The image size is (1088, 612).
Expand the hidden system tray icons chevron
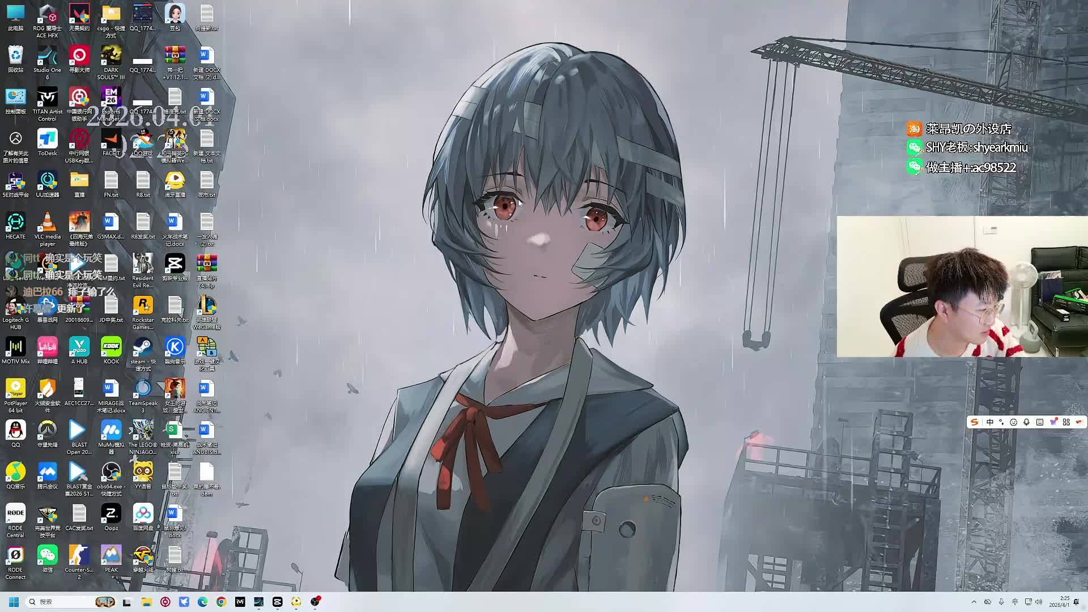coord(974,602)
